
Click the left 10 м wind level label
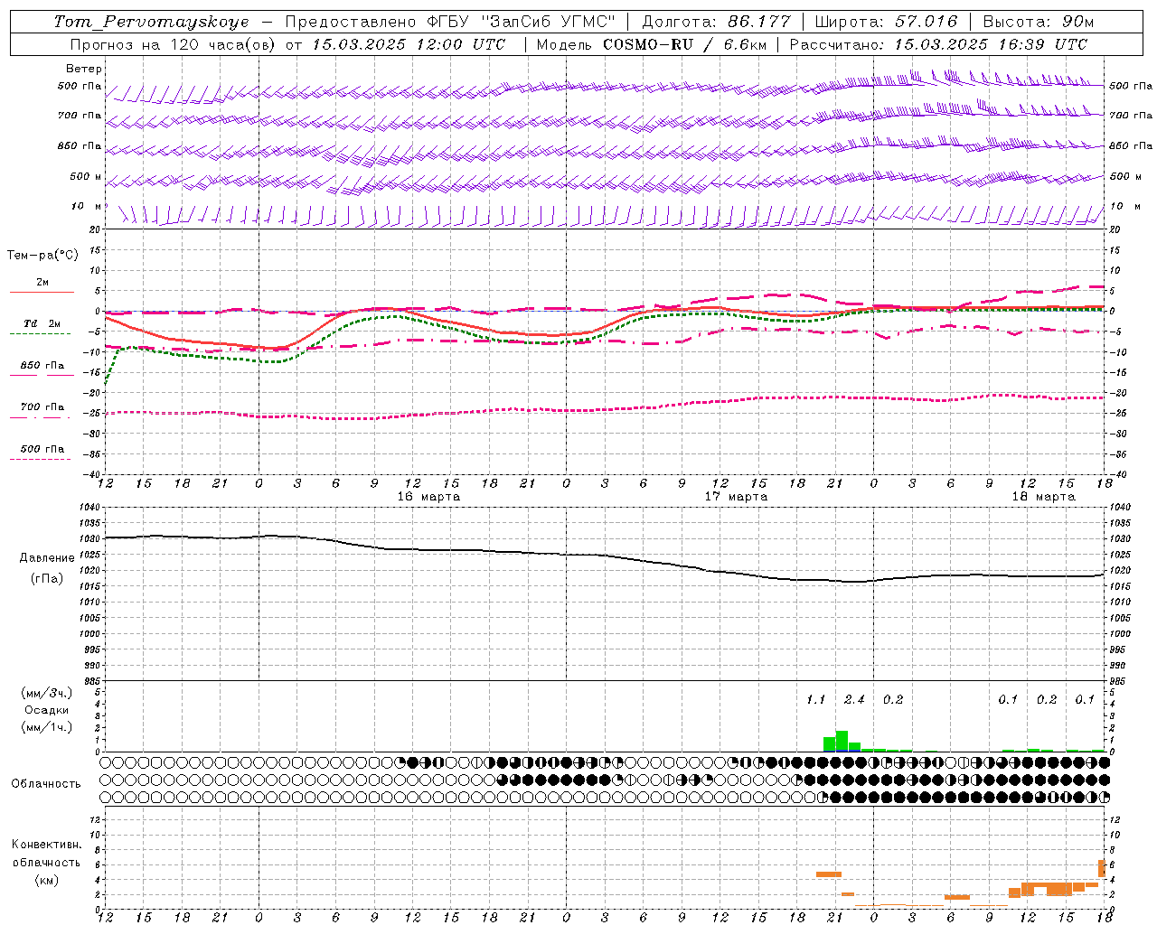(87, 206)
